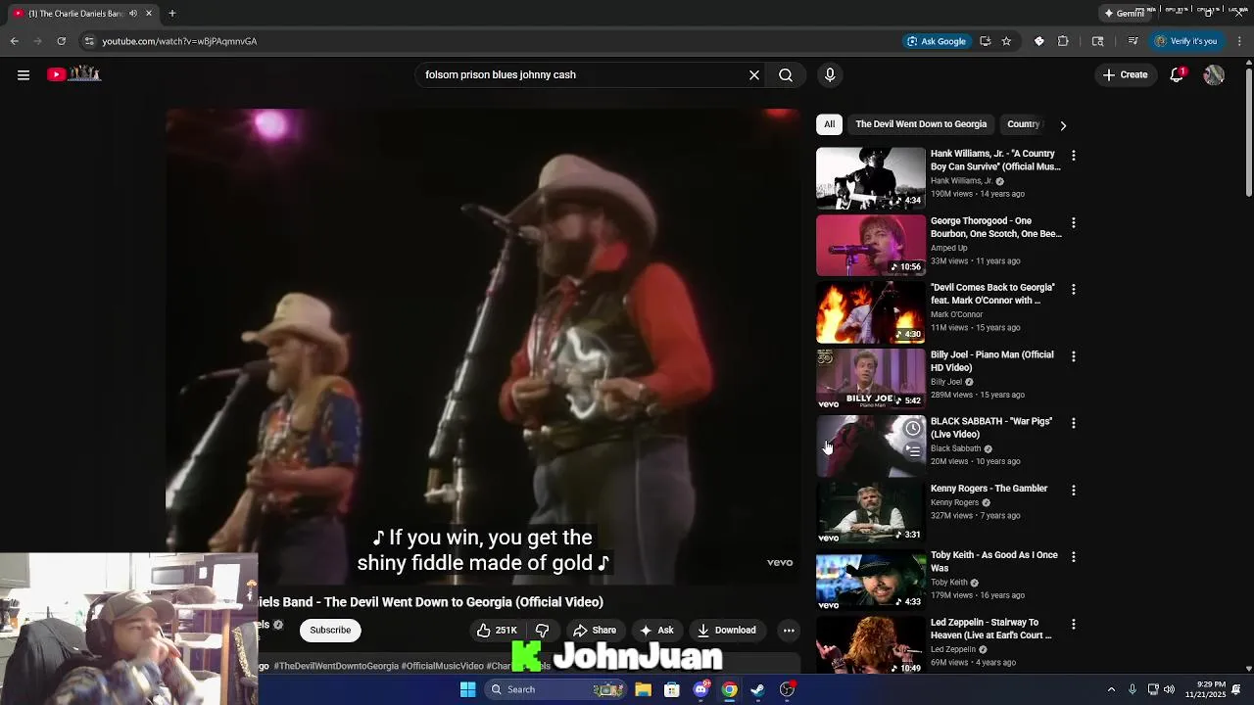The width and height of the screenshot is (1254, 705).
Task: Go to the YouTube home logo
Action: point(74,74)
